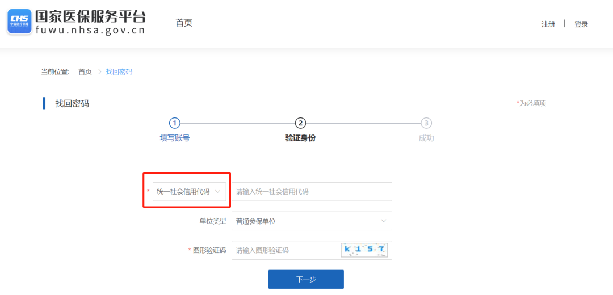613x295 pixels.
Task: Go to 首页 via the breadcrumb
Action: pos(85,71)
